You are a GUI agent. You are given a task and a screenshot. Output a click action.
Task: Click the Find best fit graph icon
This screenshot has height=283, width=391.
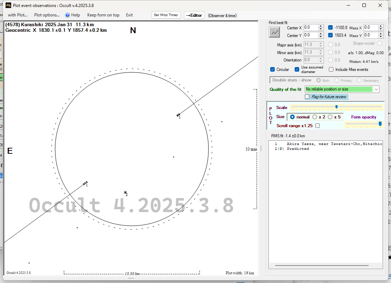point(275,32)
